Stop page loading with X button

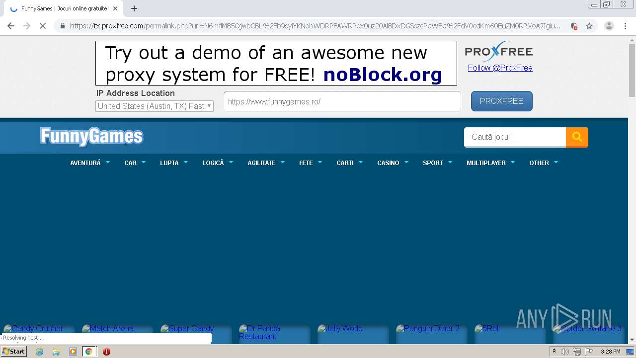(x=43, y=26)
